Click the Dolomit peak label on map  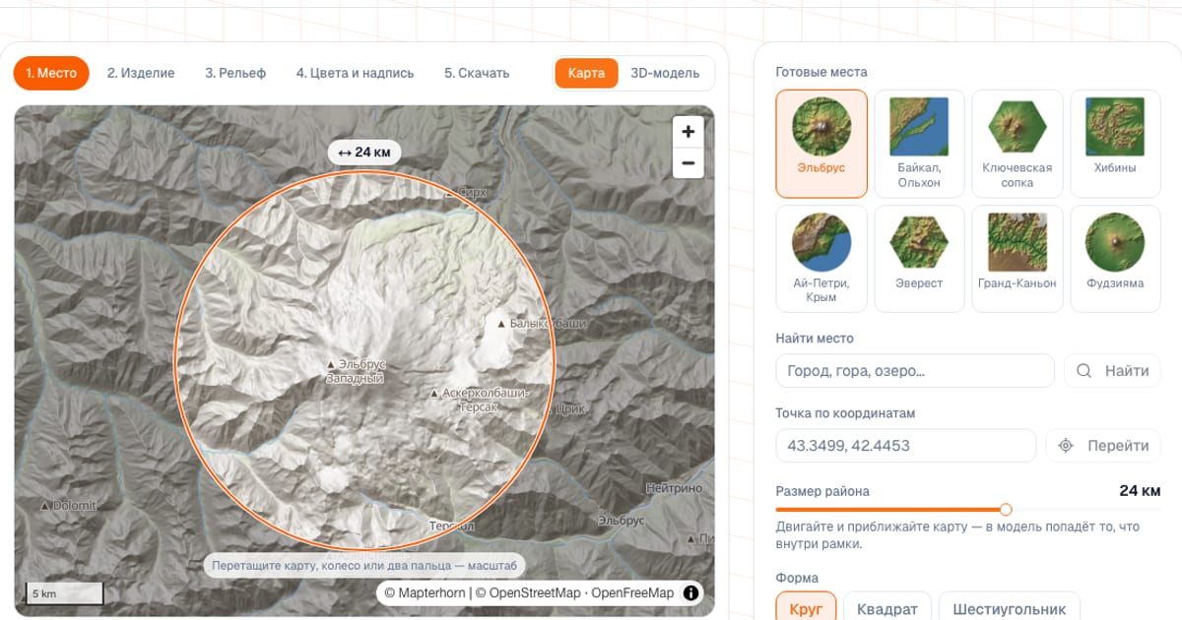(x=69, y=505)
